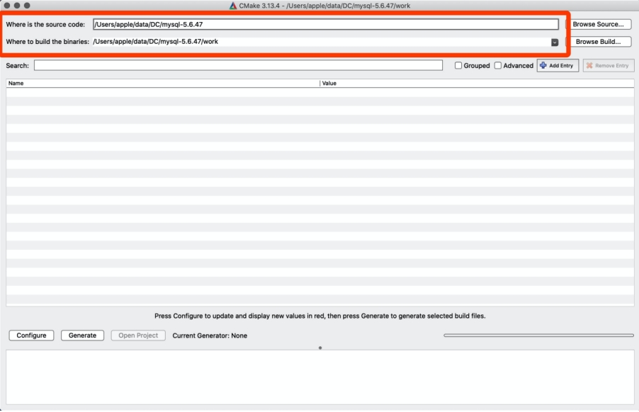Click the progress bar beside Current Generator

(538, 336)
